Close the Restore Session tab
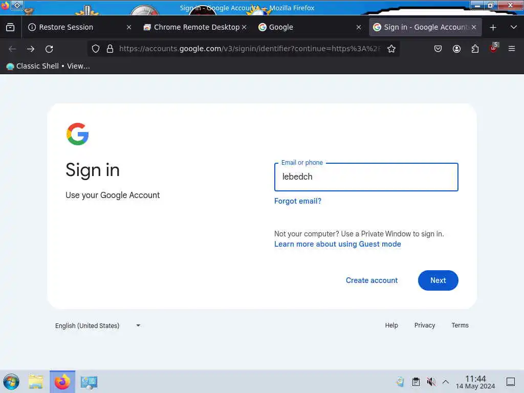524x393 pixels. click(129, 28)
